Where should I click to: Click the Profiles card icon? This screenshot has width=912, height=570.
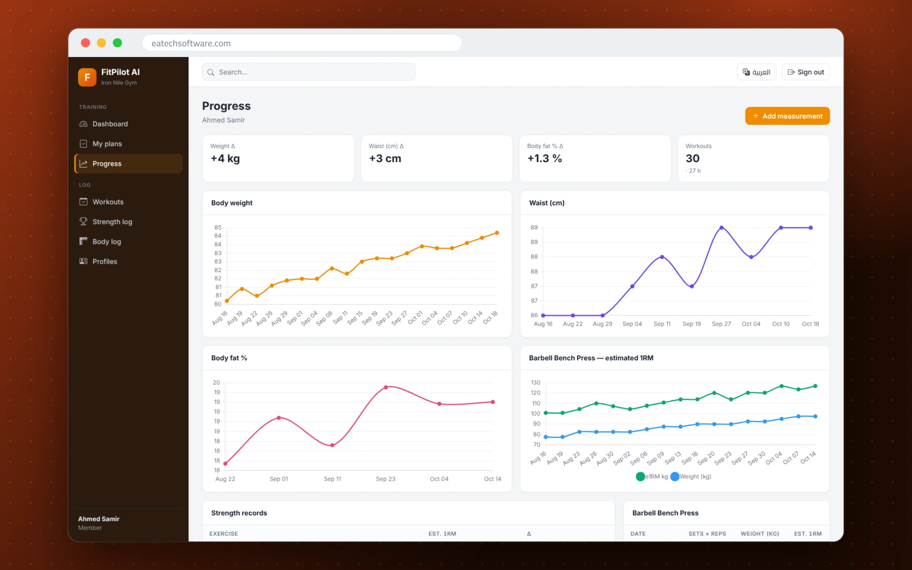[83, 261]
